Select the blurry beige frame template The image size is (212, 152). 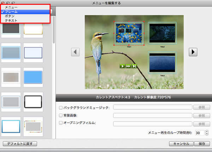(x=11, y=77)
